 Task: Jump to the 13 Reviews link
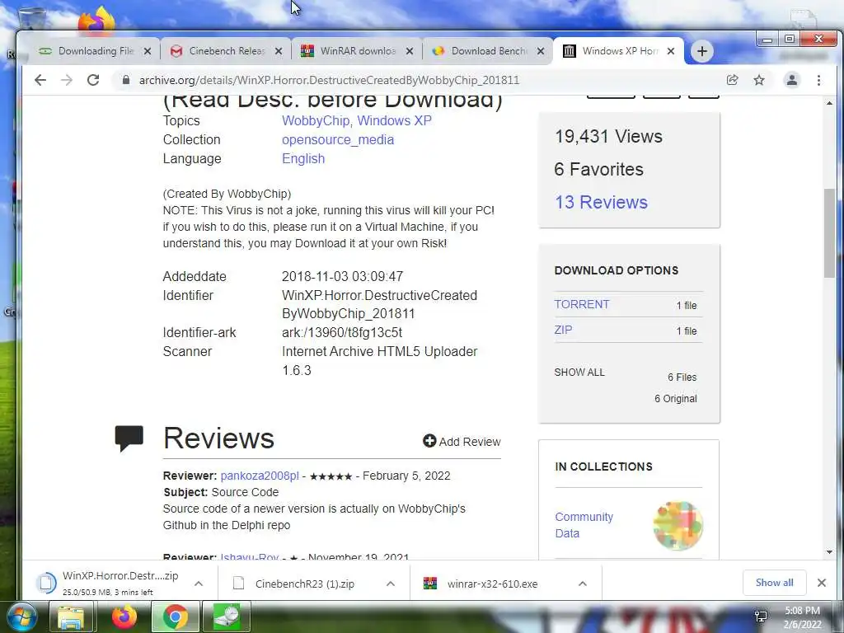coord(601,202)
